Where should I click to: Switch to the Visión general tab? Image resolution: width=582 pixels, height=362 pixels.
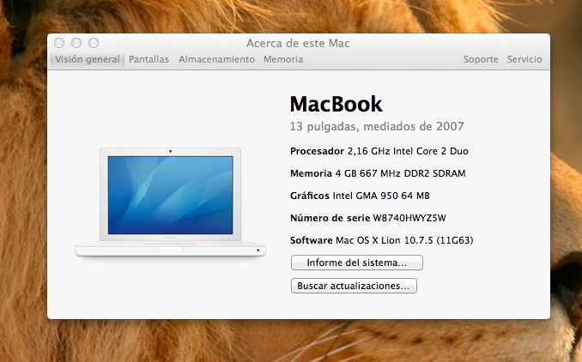pos(88,59)
